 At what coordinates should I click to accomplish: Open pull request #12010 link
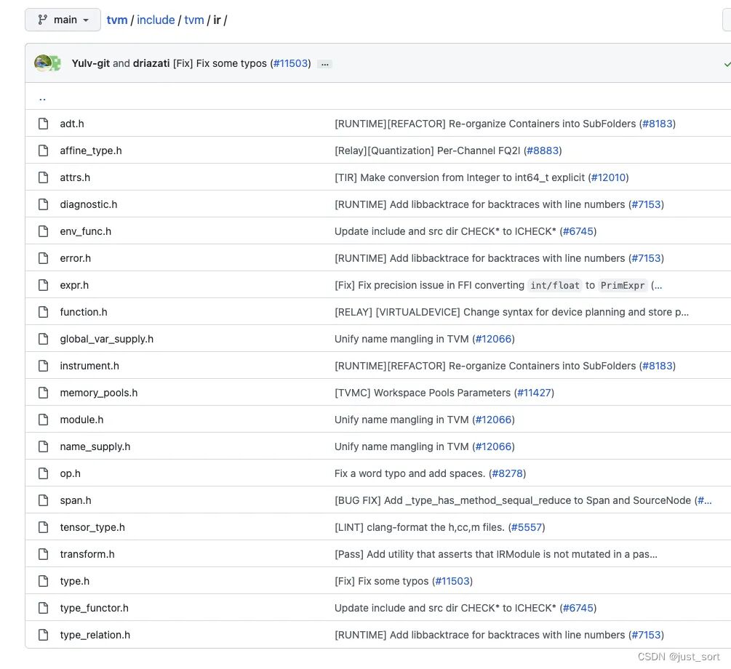coord(608,177)
